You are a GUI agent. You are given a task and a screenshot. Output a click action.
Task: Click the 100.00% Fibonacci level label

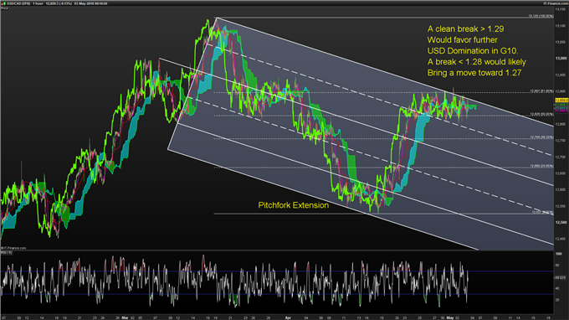541,16
